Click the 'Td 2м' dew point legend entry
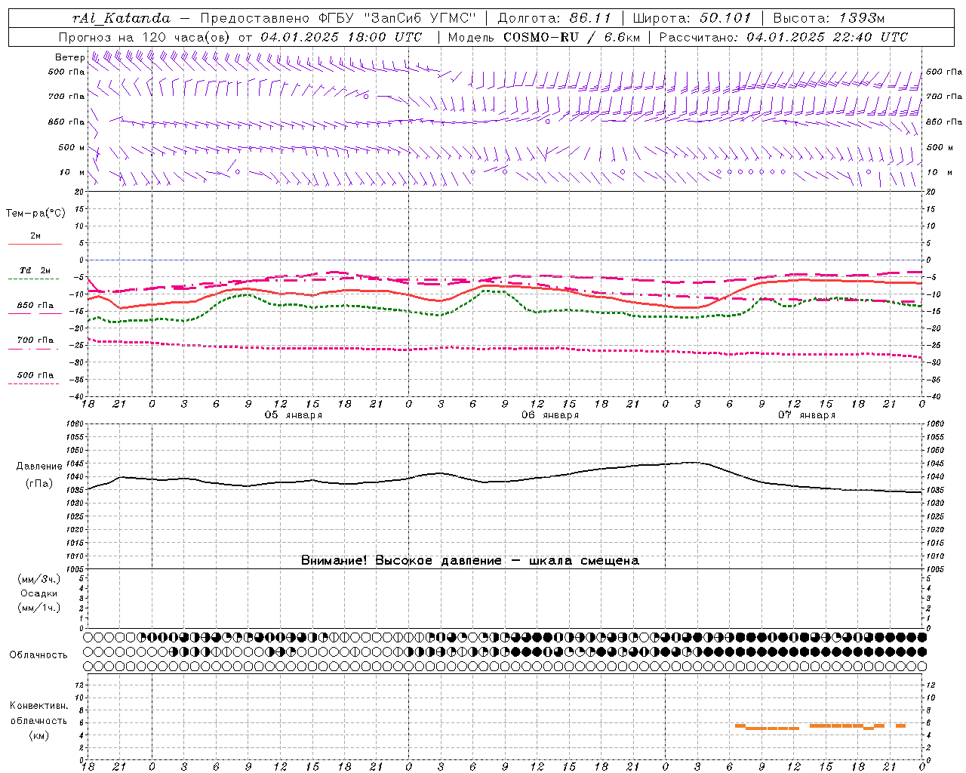The height and width of the screenshot is (773, 966). 35,270
